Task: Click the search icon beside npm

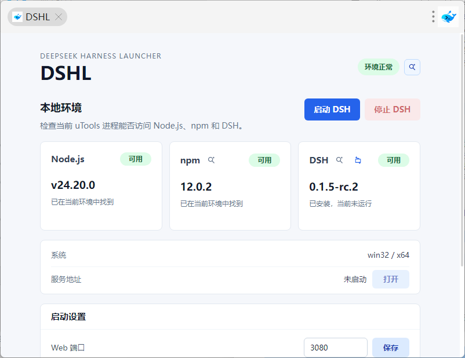Action: [211, 160]
